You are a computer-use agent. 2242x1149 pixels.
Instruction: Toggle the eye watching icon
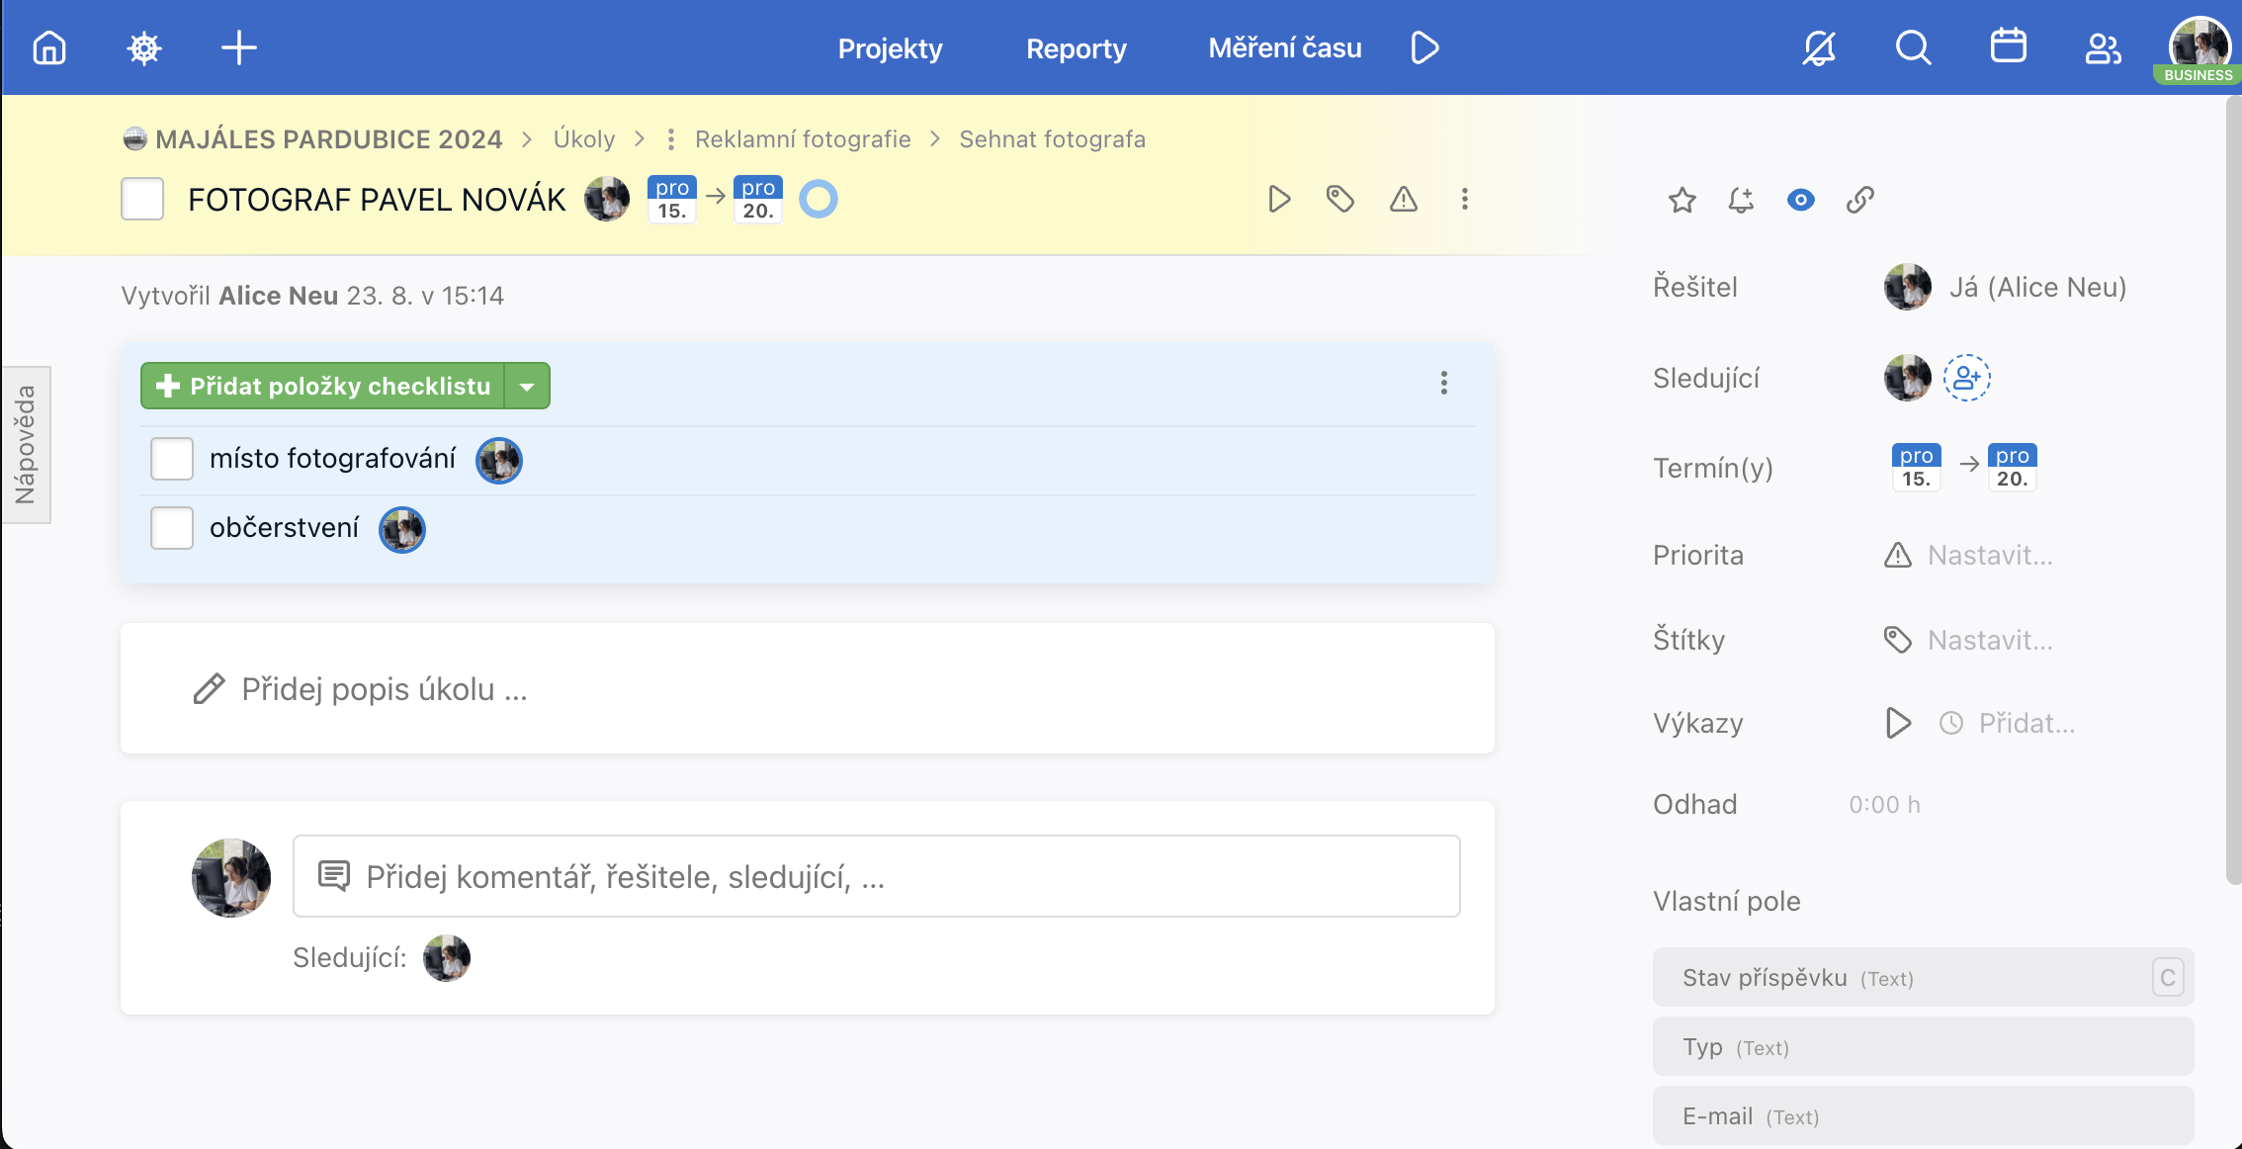point(1801,200)
